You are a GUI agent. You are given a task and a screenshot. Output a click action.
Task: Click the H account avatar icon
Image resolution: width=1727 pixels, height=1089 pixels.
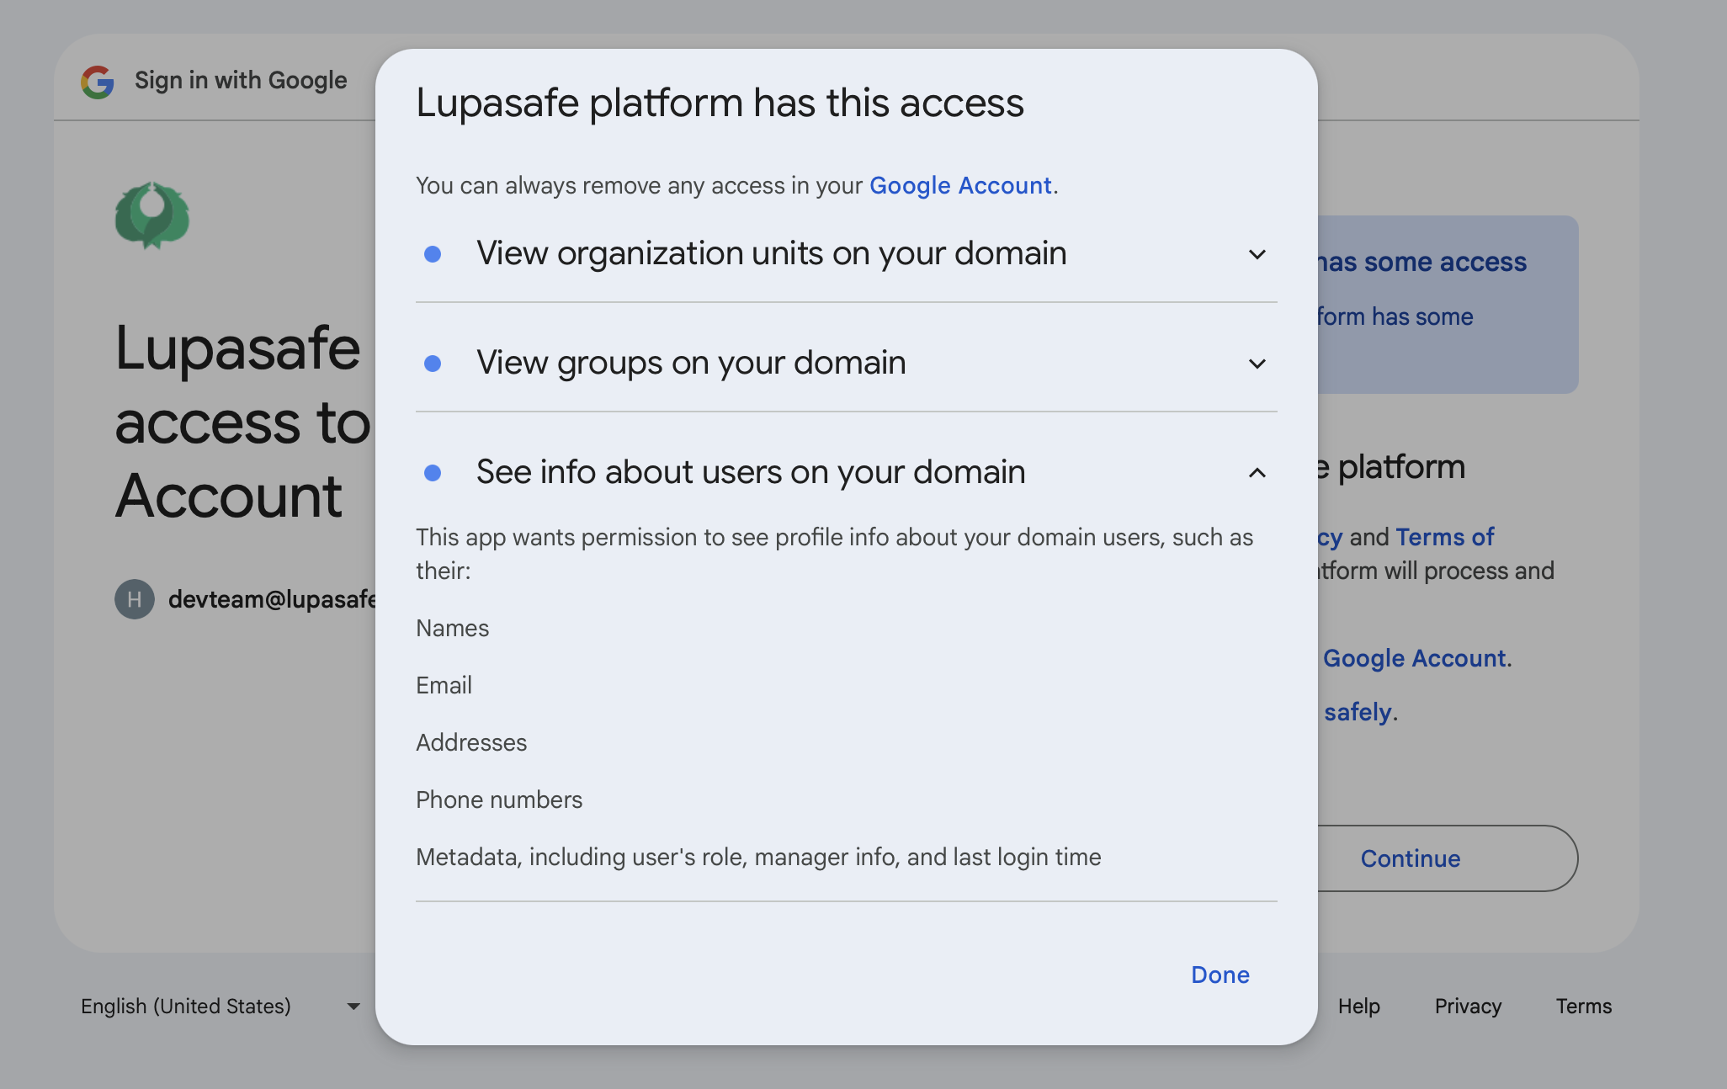[x=135, y=599]
